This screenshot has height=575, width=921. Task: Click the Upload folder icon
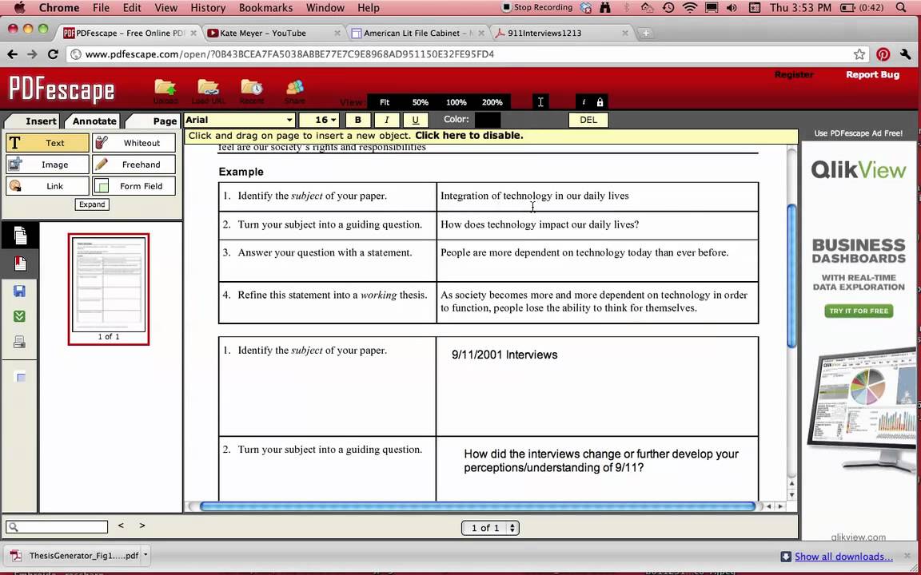[165, 89]
